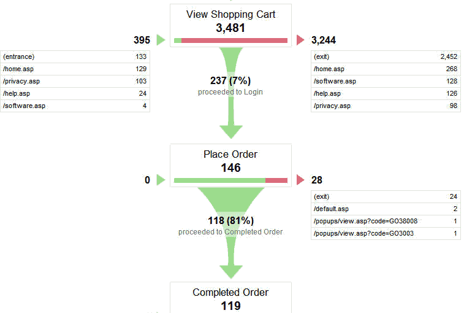
Task: Open the Completed Order step box
Action: click(x=230, y=298)
